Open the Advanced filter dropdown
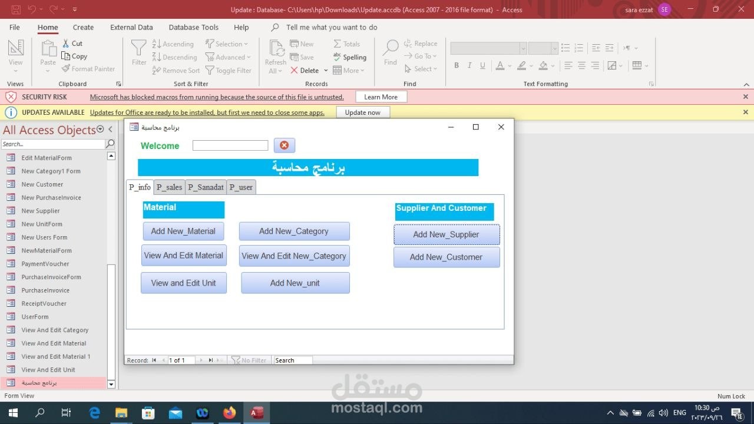 coord(229,57)
